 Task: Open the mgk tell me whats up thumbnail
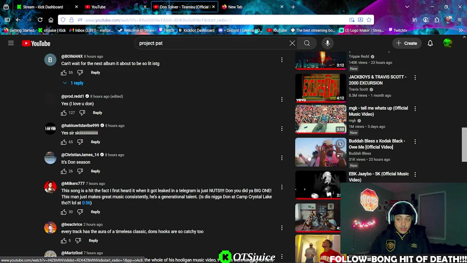(321, 119)
